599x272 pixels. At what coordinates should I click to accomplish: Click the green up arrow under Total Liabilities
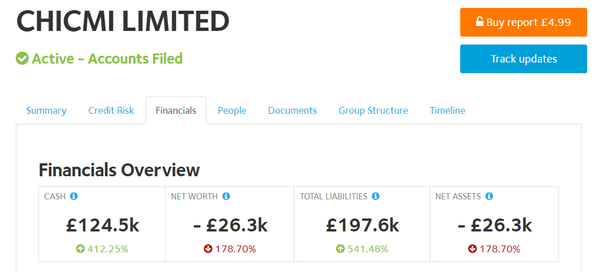click(340, 249)
